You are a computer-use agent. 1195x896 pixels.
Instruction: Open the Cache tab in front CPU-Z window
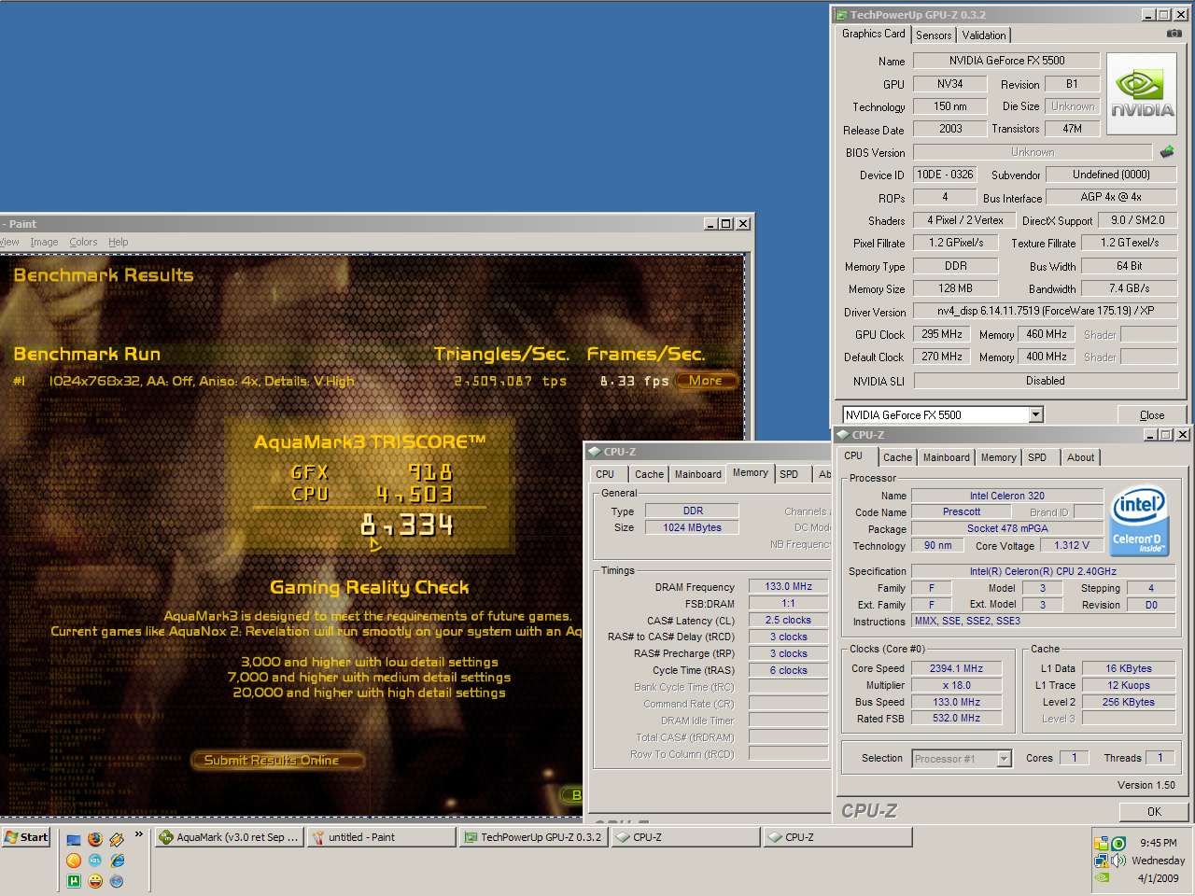pyautogui.click(x=897, y=457)
